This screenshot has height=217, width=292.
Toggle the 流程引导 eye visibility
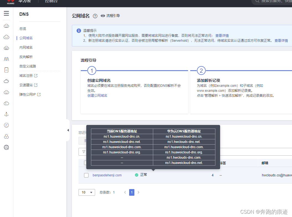click(x=103, y=16)
